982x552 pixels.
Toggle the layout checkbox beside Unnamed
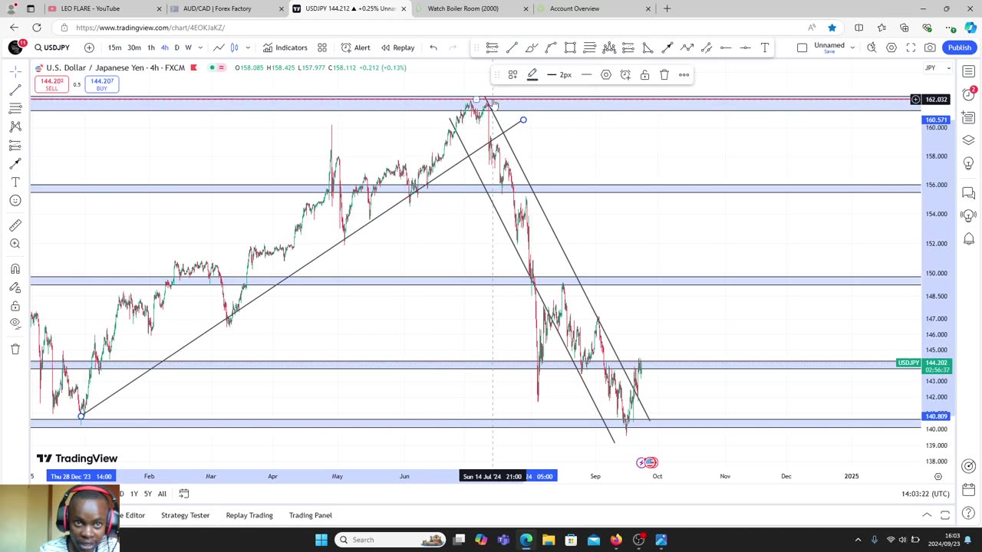click(802, 48)
